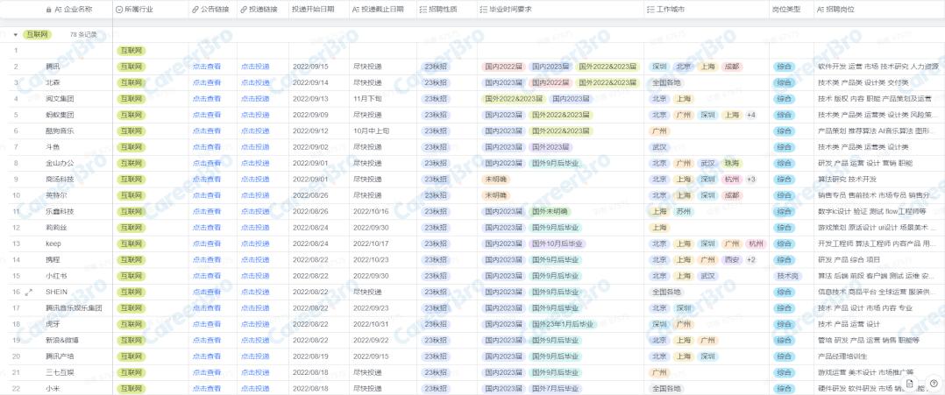The width and height of the screenshot is (945, 395).
Task: Click the start date 2022/09/15 cell
Action: click(x=310, y=67)
